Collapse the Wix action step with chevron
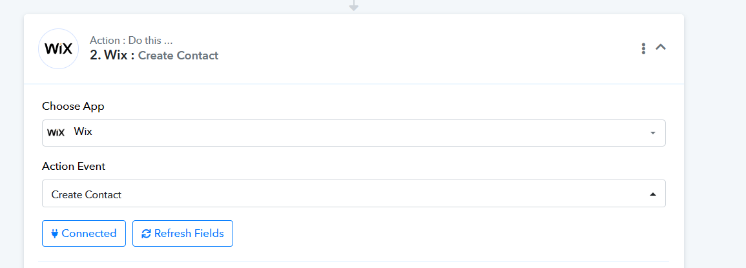This screenshot has width=746, height=268. (661, 47)
